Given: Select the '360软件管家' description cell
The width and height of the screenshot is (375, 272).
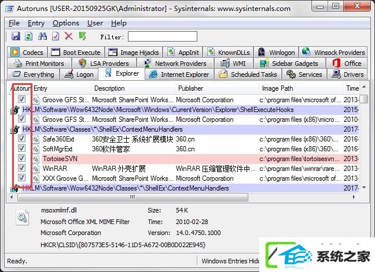Looking at the screenshot, I should [x=111, y=149].
